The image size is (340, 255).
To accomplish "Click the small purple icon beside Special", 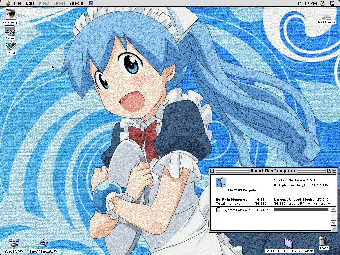I will pyautogui.click(x=91, y=3).
